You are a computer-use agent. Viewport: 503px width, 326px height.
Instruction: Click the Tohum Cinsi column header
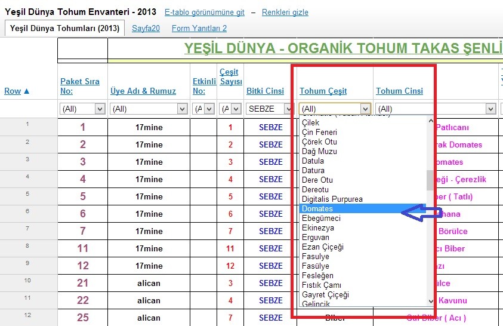(399, 91)
